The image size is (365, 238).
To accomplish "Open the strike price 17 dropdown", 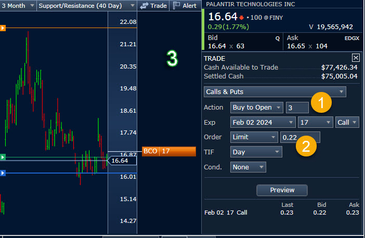I will coord(315,123).
